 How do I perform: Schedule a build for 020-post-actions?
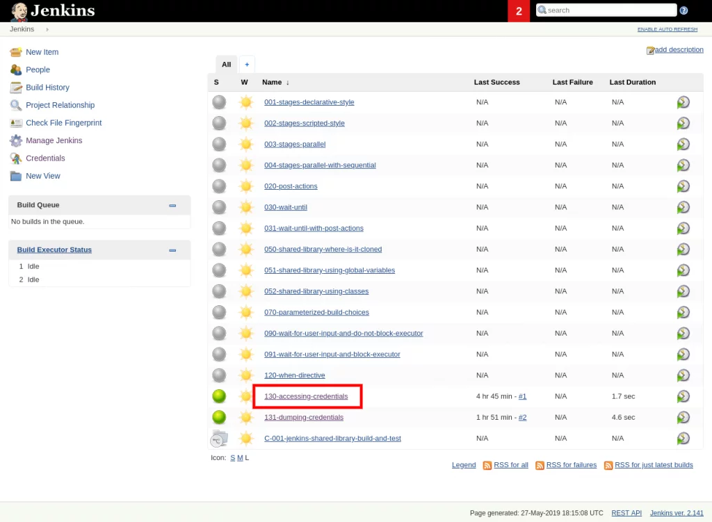(683, 186)
